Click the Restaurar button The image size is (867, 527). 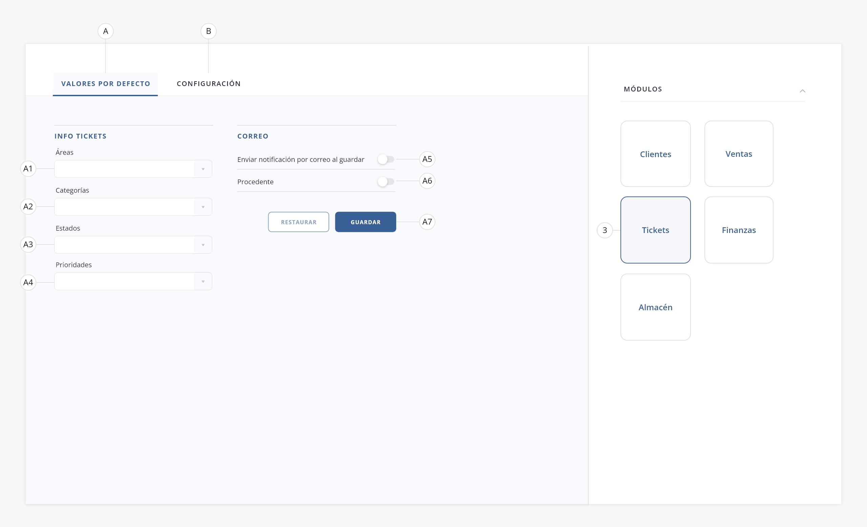coord(298,222)
